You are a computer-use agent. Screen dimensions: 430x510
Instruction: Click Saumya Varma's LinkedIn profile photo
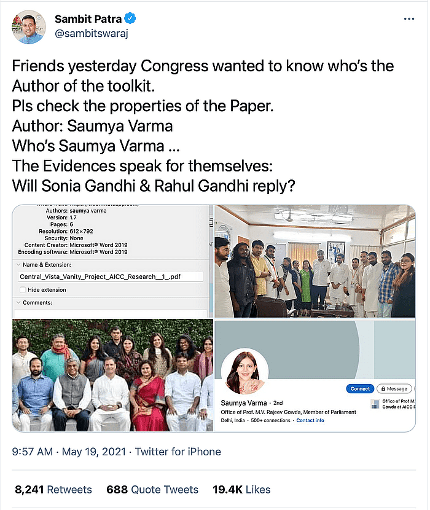[x=245, y=372]
